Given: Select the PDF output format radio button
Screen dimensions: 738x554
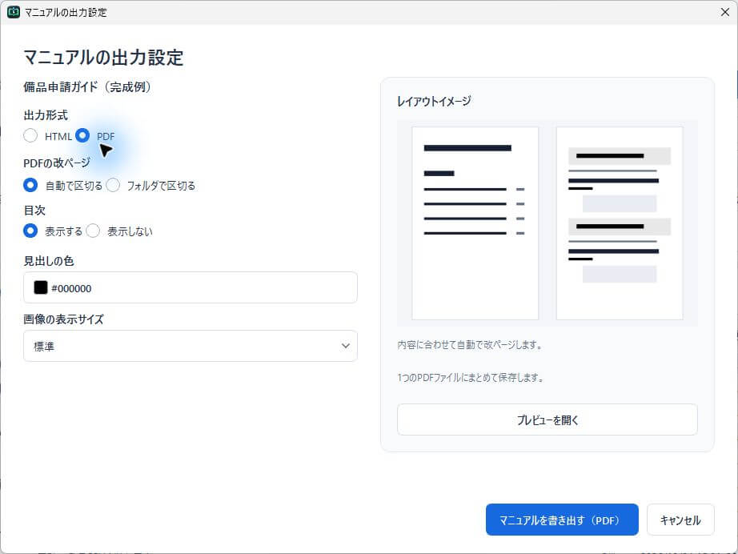Looking at the screenshot, I should [82, 135].
